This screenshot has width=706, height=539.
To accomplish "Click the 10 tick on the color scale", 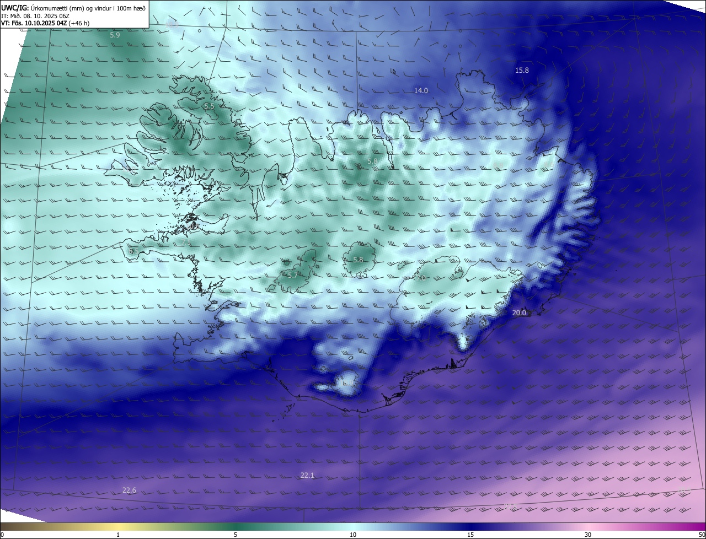I will [x=353, y=535].
